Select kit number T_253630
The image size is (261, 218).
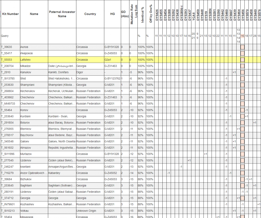coord(7,85)
